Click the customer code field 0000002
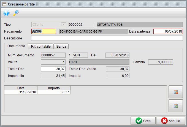 click(81, 25)
